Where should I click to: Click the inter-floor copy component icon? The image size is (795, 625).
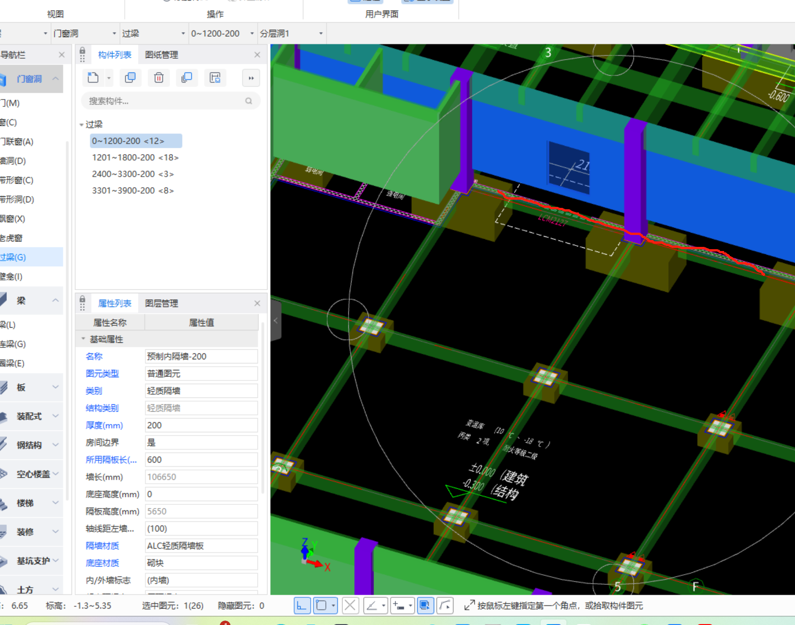tap(187, 78)
